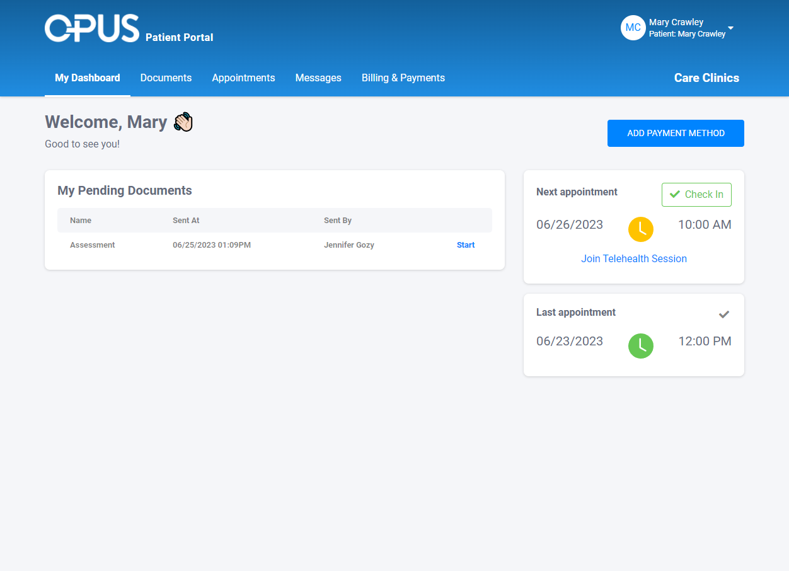The width and height of the screenshot is (789, 571).
Task: Join the Telehealth Session link
Action: click(x=634, y=259)
